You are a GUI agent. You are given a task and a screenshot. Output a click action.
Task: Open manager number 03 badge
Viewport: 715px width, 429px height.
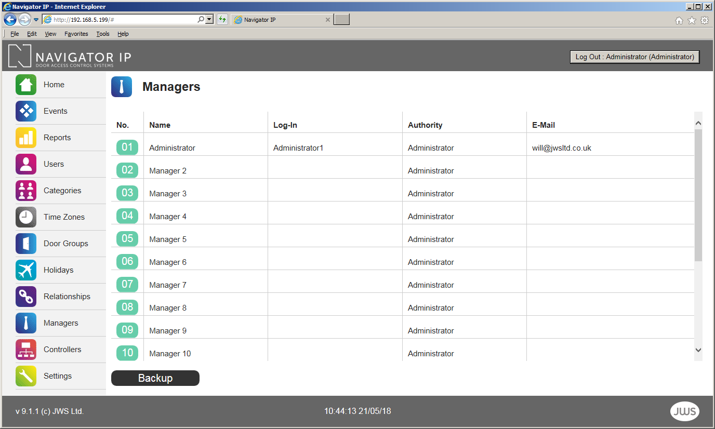coord(127,193)
